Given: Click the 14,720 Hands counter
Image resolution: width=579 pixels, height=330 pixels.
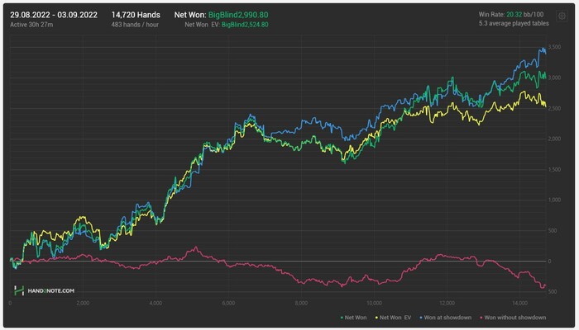Looking at the screenshot, I should (x=136, y=15).
